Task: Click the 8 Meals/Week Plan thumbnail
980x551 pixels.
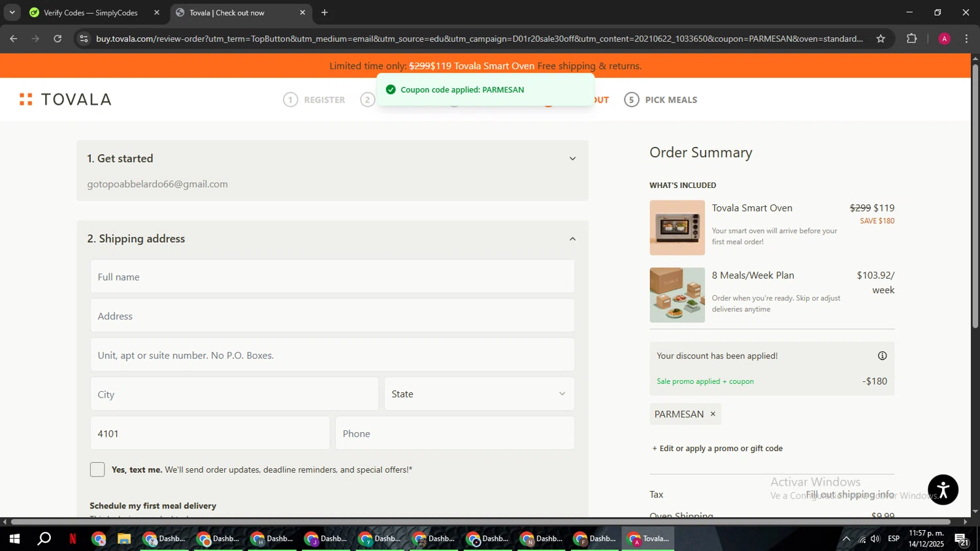Action: (x=677, y=295)
